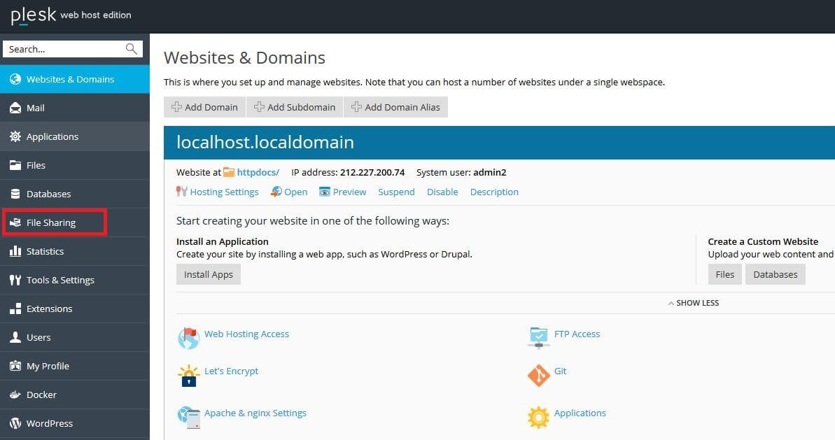Click the Git diamond icon

(538, 376)
